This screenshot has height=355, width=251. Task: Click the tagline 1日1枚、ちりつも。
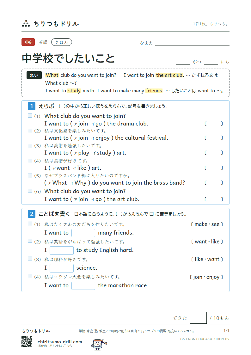tap(211, 24)
